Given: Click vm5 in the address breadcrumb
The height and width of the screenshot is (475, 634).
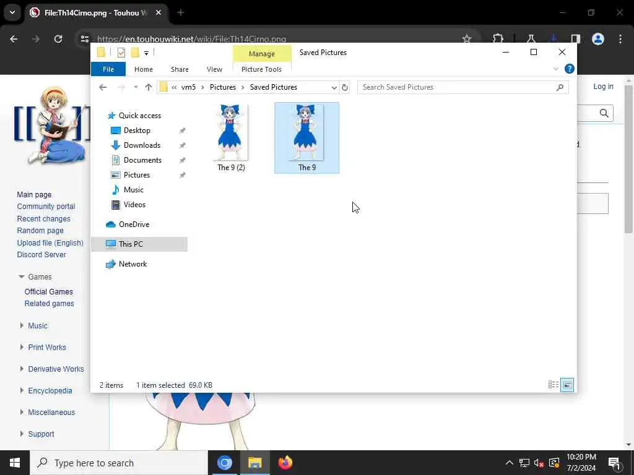Looking at the screenshot, I should pyautogui.click(x=188, y=87).
